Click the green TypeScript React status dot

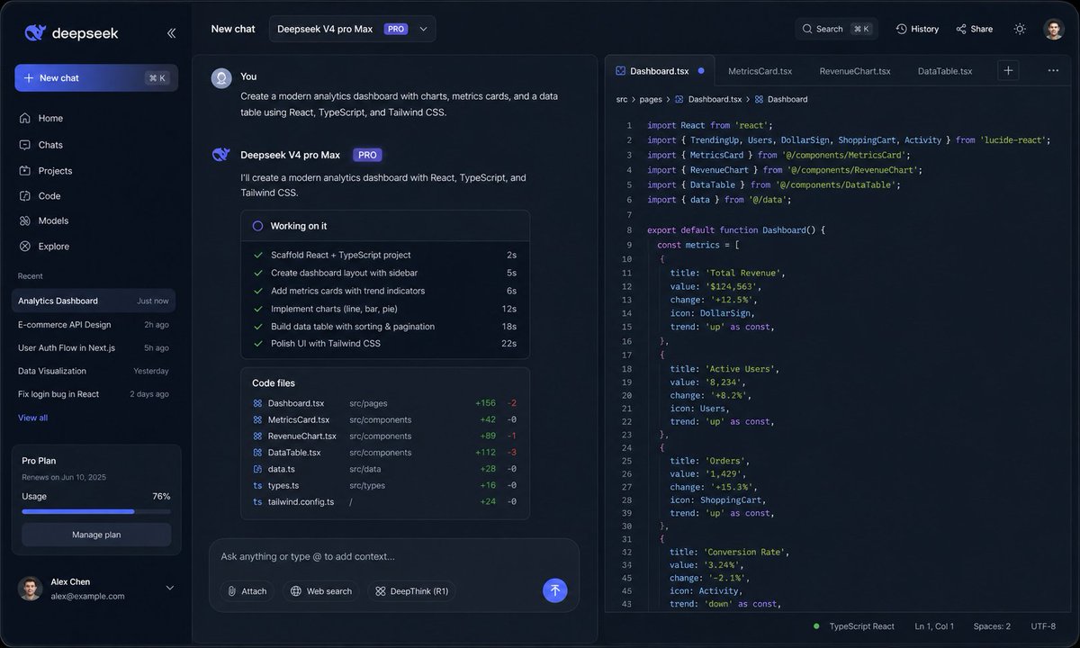(x=816, y=625)
